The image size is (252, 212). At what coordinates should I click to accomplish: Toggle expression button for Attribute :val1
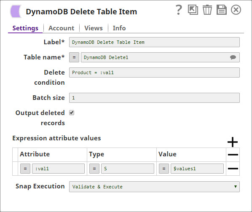pos(25,169)
